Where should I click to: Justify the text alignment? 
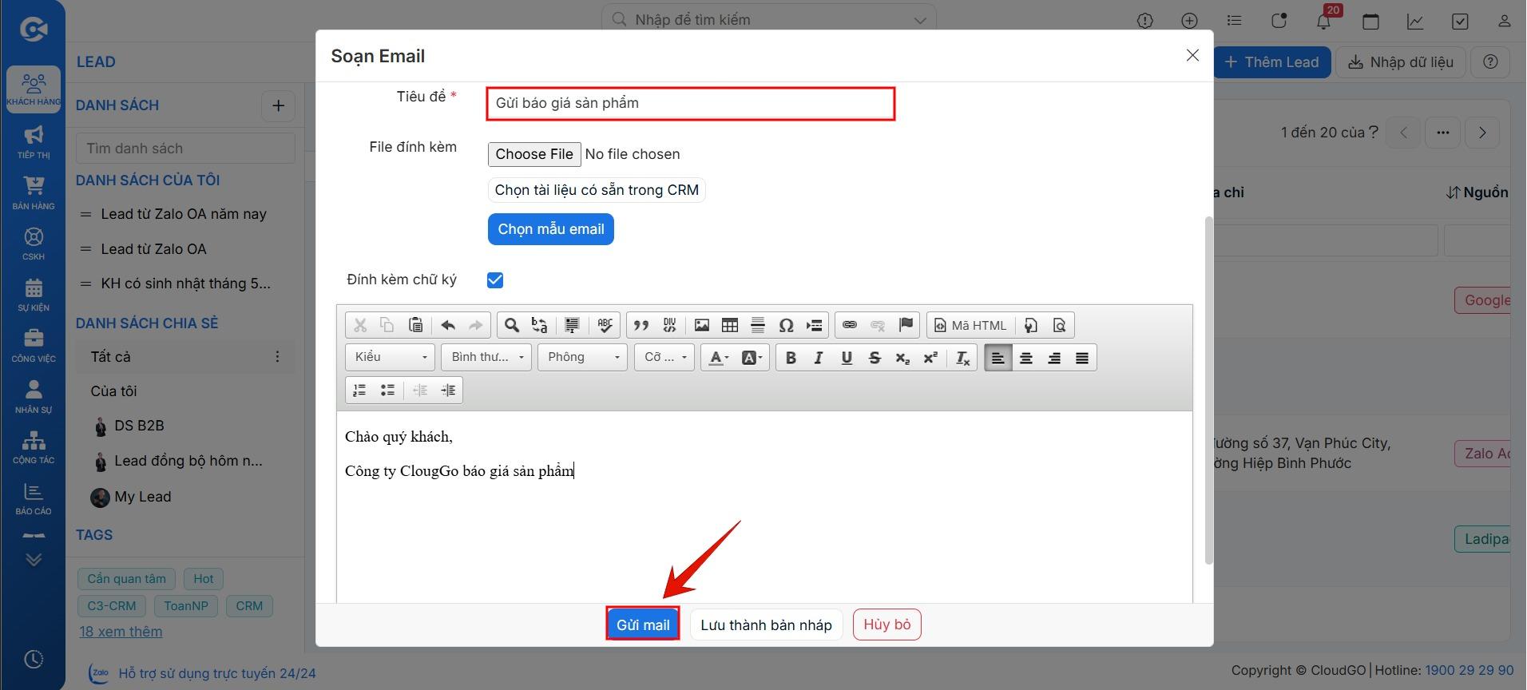click(x=1082, y=358)
